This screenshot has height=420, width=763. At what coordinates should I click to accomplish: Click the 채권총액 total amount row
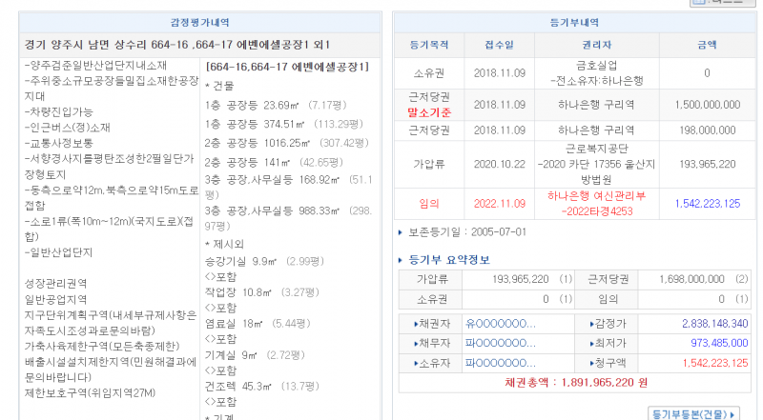point(576,383)
